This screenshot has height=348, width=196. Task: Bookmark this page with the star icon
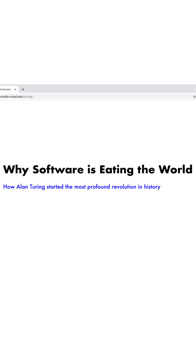(194, 96)
